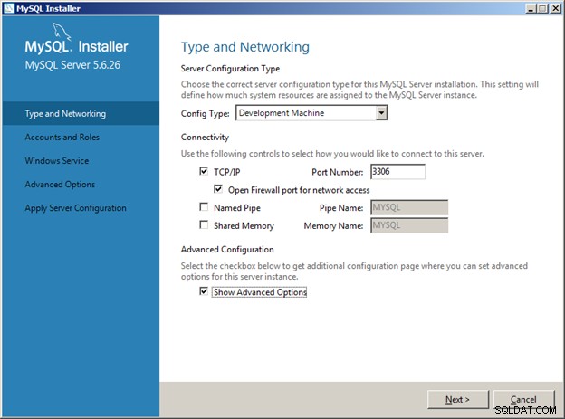Maximize the MySQL Installer window

click(543, 8)
